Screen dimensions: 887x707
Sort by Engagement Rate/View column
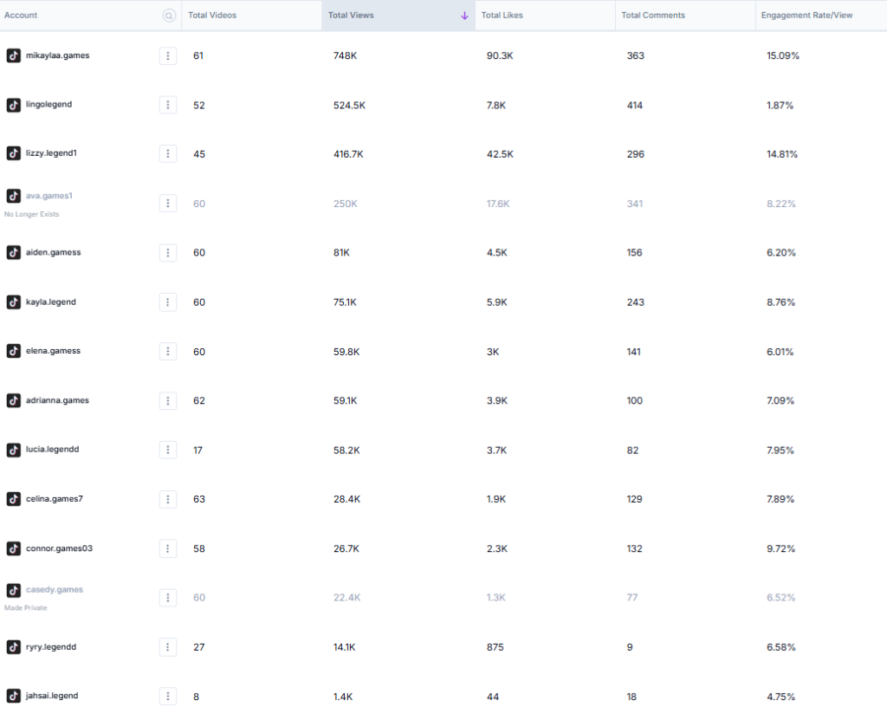click(x=806, y=16)
